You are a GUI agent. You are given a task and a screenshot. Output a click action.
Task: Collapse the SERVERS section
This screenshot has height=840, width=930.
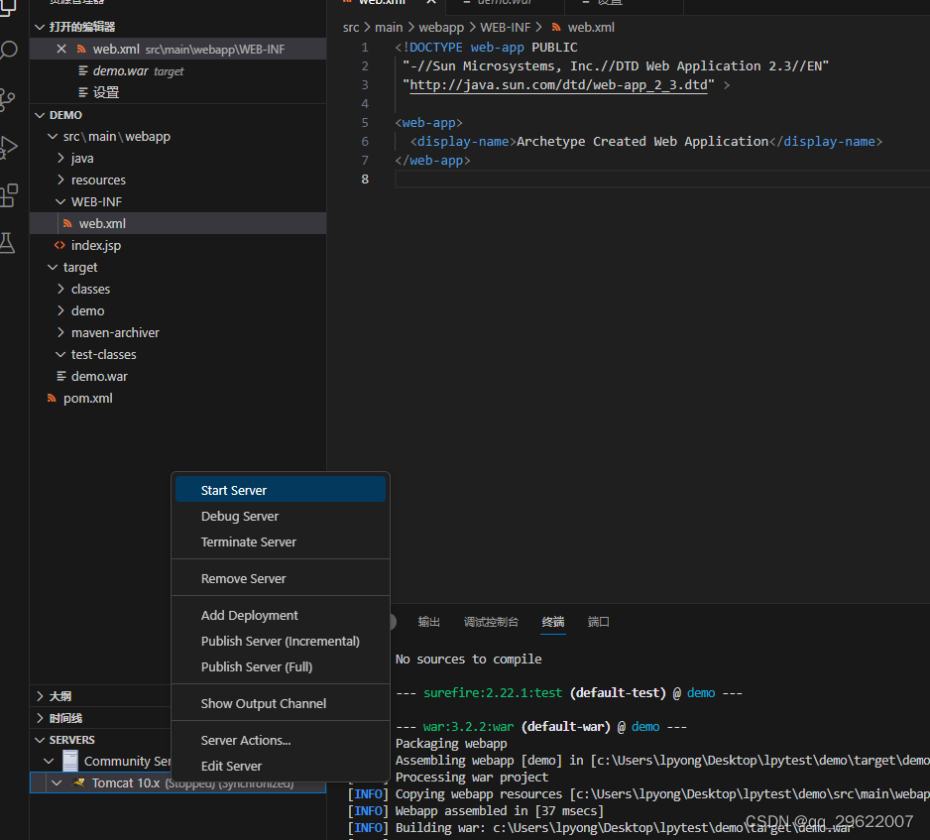[41, 741]
